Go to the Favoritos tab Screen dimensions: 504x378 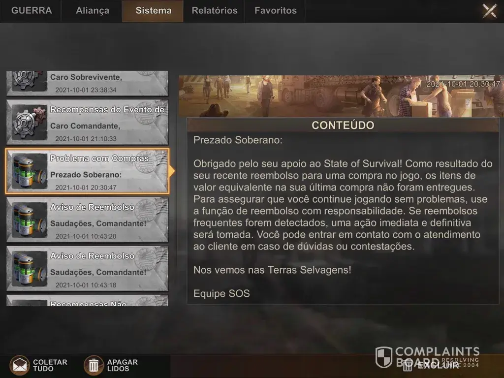click(x=276, y=11)
